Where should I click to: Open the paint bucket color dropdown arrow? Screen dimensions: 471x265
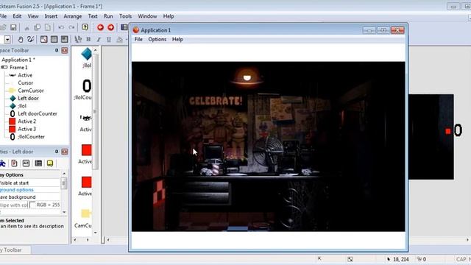(127, 39)
